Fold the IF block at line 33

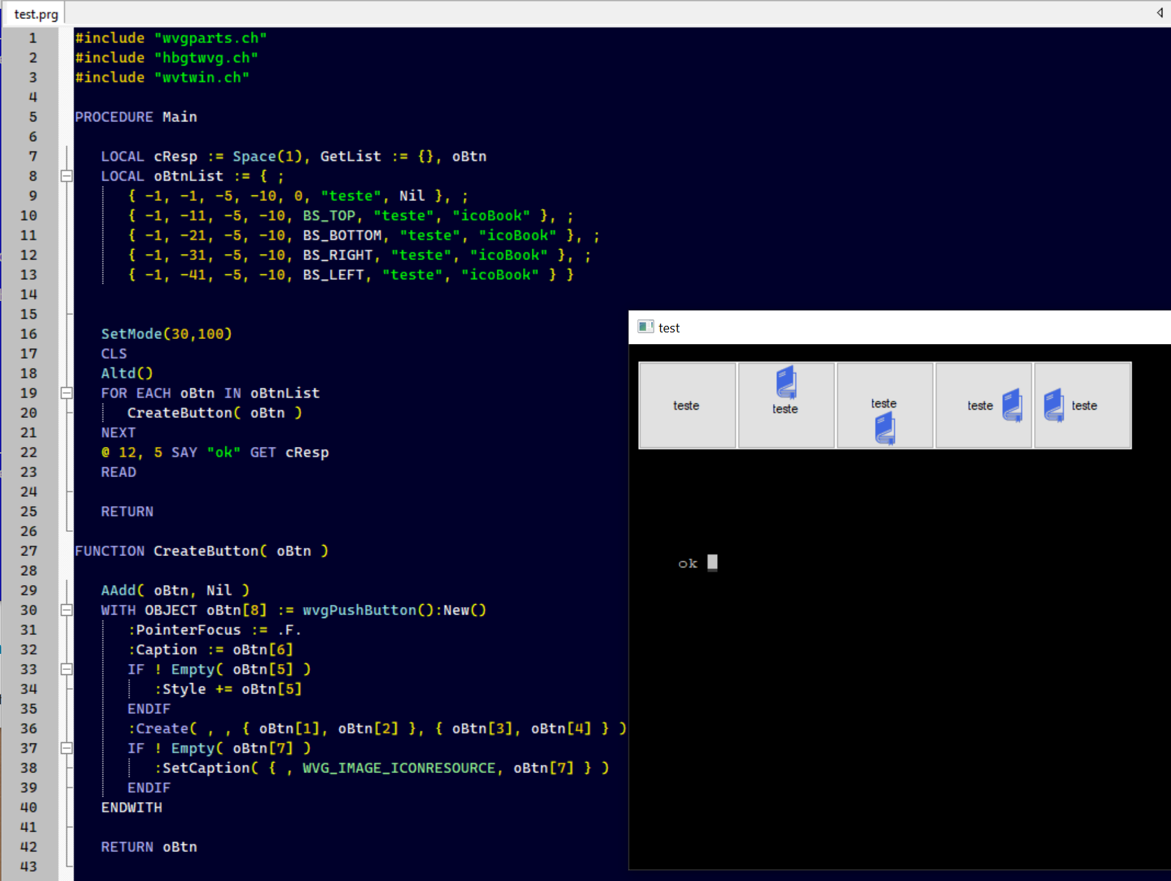tap(67, 669)
